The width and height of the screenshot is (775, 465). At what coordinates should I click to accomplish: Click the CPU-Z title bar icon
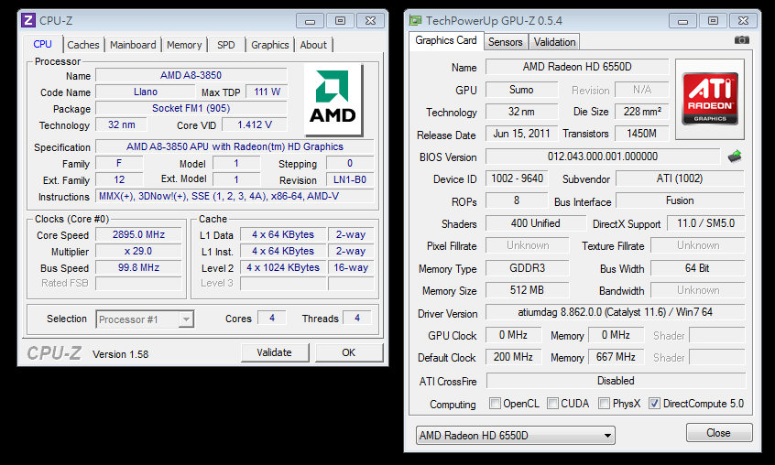[28, 20]
